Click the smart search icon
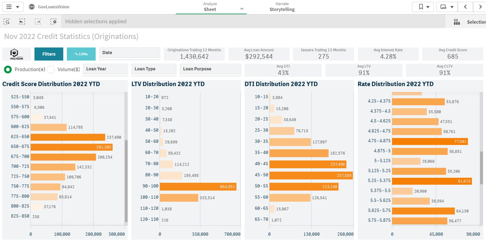The width and height of the screenshot is (486, 241). pos(7,21)
